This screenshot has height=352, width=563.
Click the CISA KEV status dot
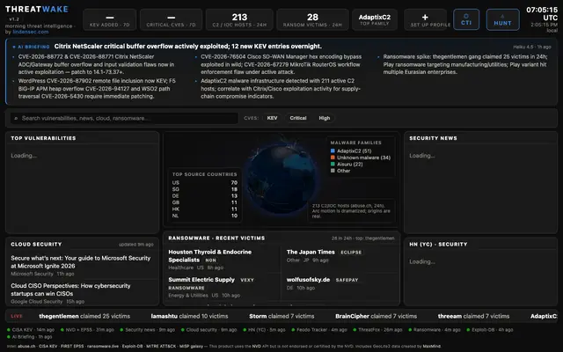[x=9, y=330]
